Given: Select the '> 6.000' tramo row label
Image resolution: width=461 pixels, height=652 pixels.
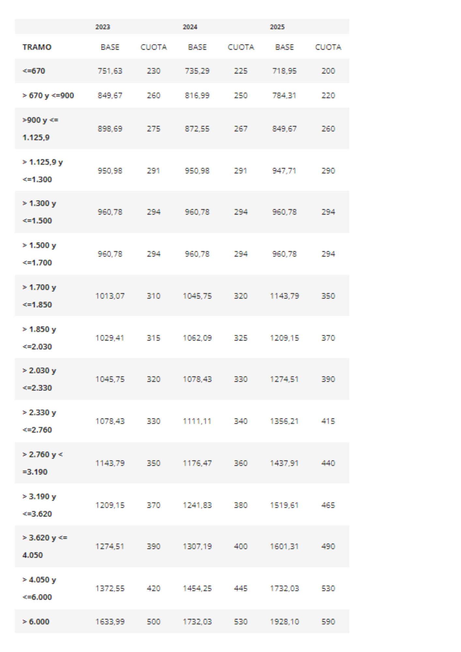Looking at the screenshot, I should [36, 622].
